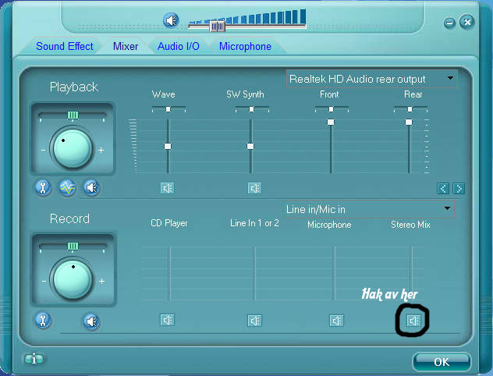Click Record knob minus sign
This screenshot has width=493, height=376.
[44, 281]
